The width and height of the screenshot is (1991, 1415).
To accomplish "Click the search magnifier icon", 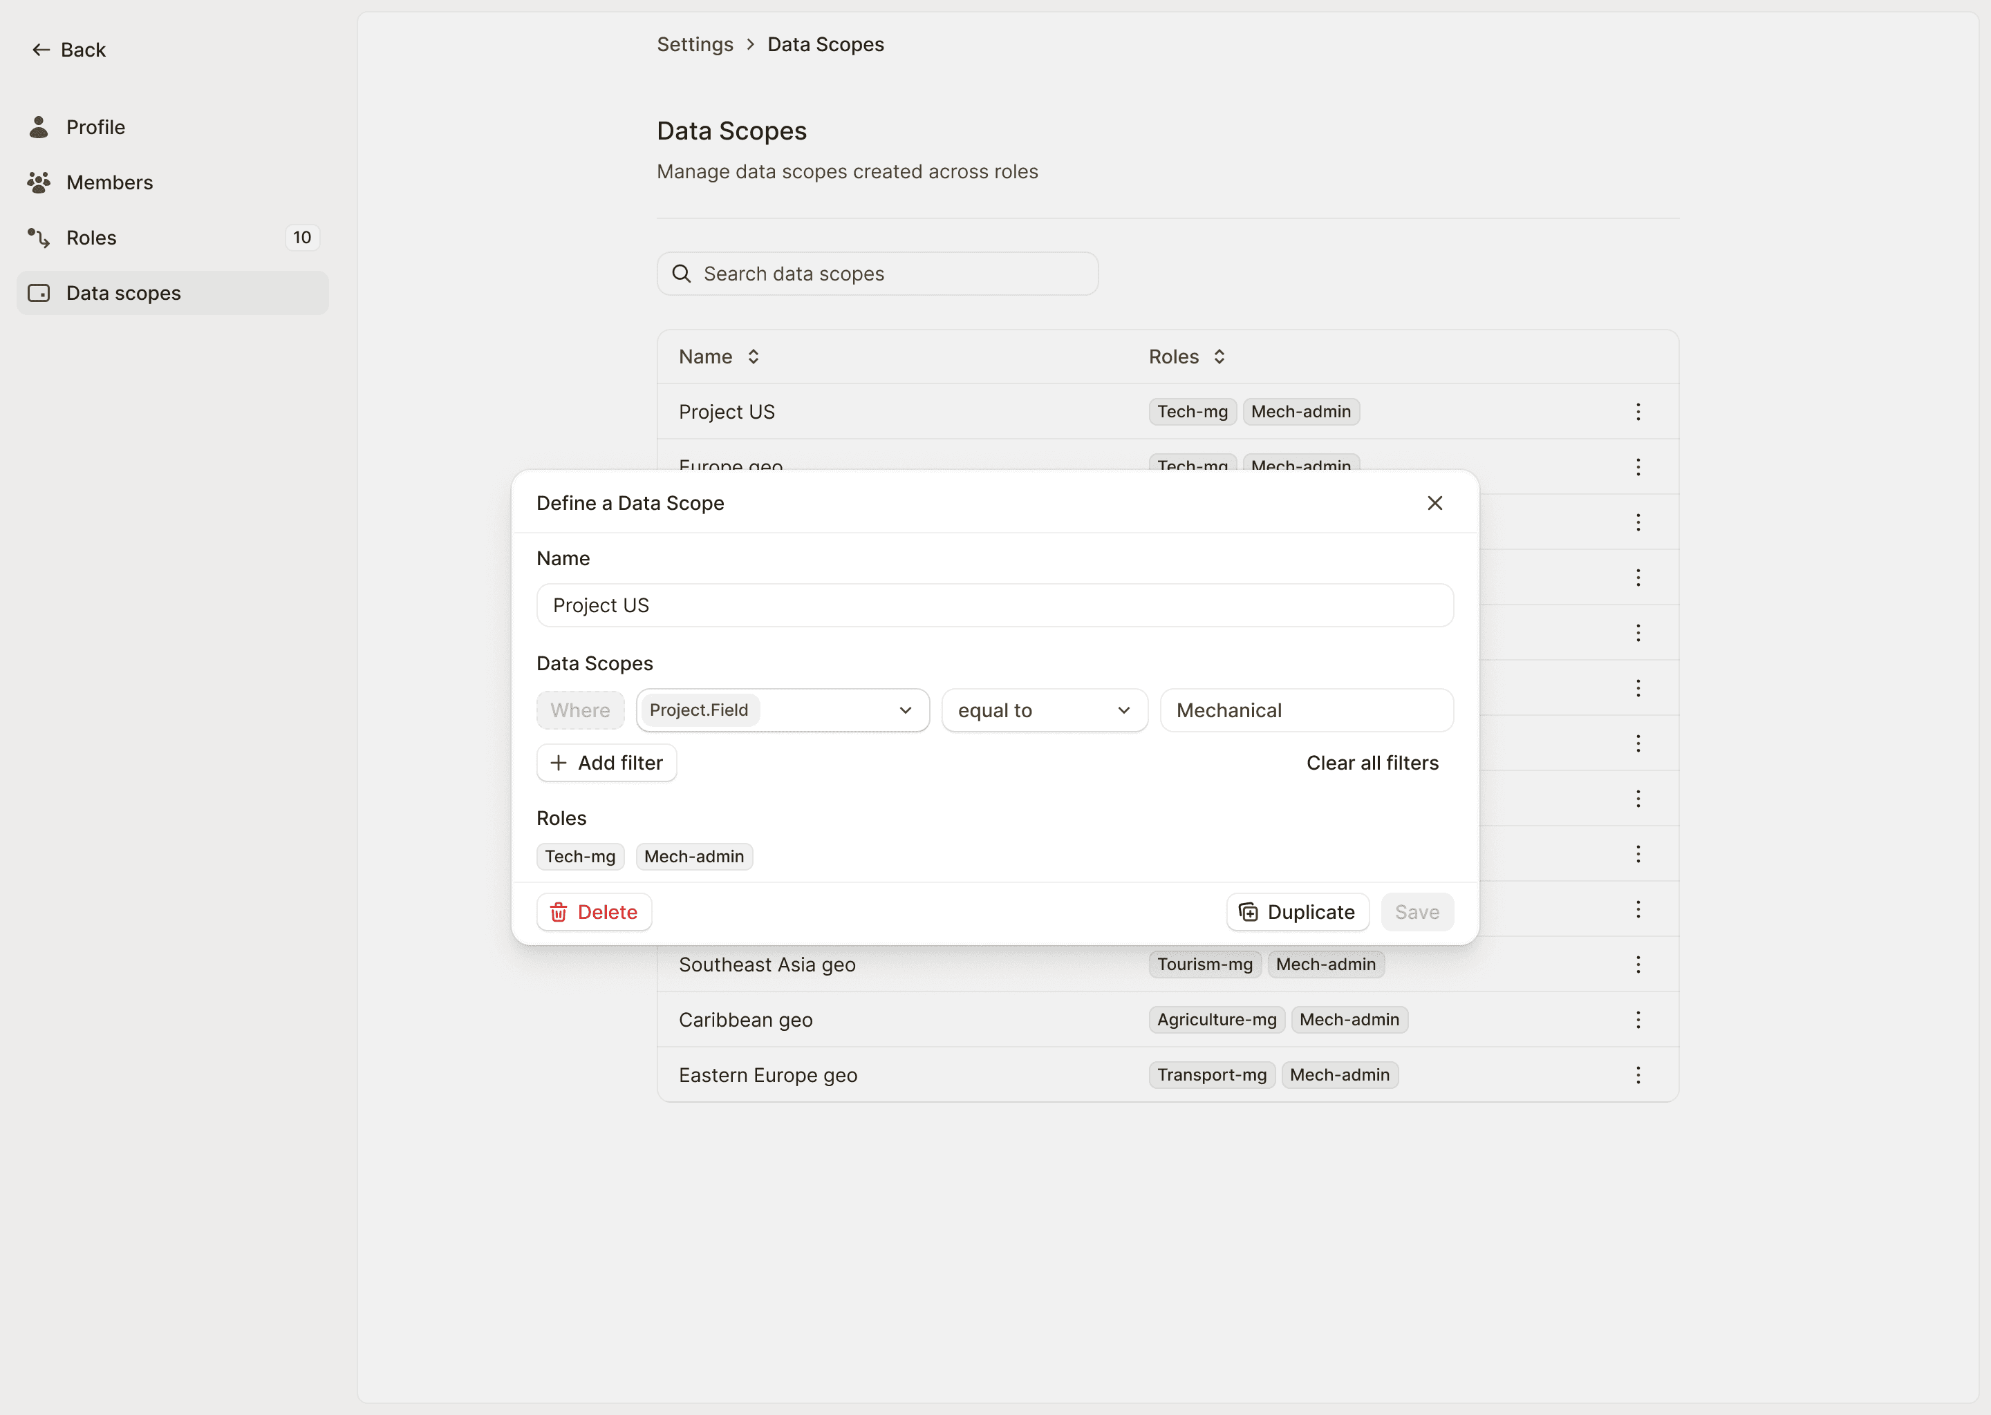I will click(681, 274).
